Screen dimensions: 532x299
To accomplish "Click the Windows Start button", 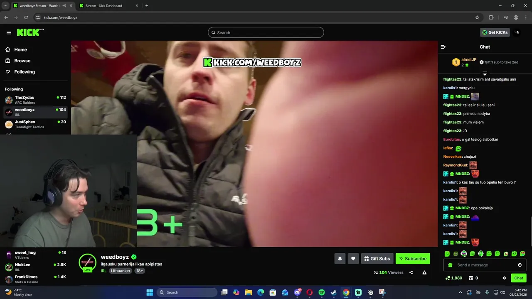I will click(x=150, y=292).
